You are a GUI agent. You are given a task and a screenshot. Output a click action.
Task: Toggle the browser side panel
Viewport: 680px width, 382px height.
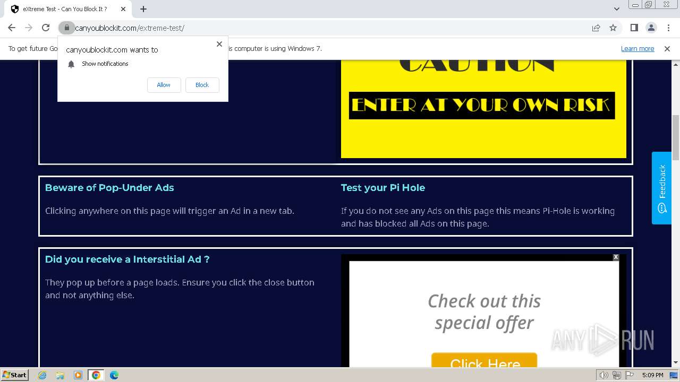[x=634, y=28]
